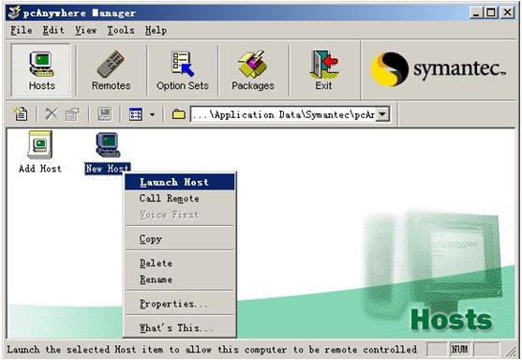Image resolution: width=522 pixels, height=360 pixels.
Task: Open the Hosts section button
Action: (41, 70)
